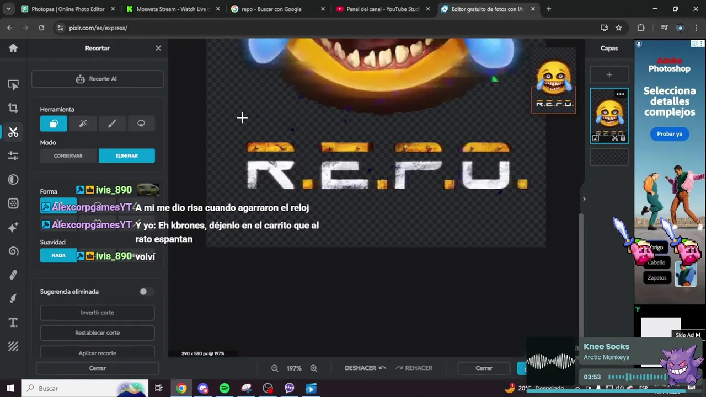Choose the Magic wand cutout tool
The image size is (706, 397).
(x=83, y=124)
